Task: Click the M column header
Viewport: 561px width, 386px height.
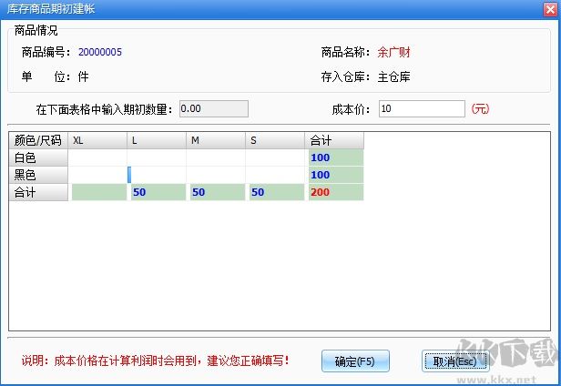Action: click(x=216, y=140)
